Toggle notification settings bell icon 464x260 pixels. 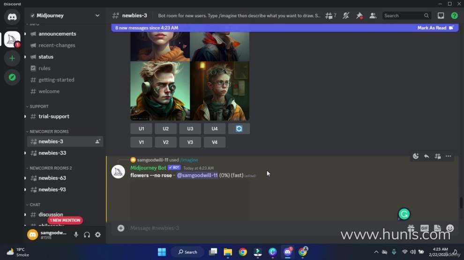click(345, 15)
